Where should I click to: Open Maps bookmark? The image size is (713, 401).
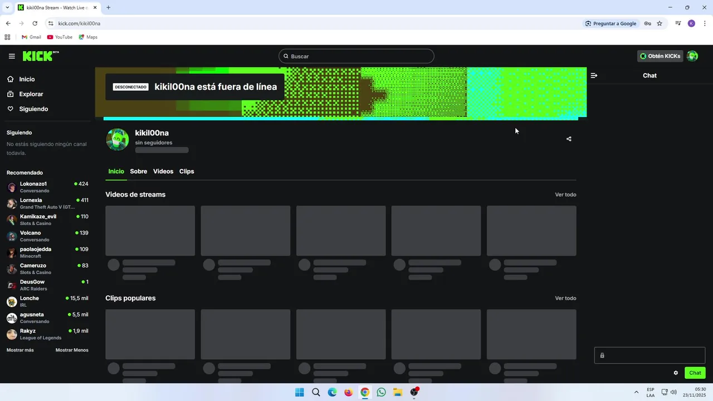(88, 37)
